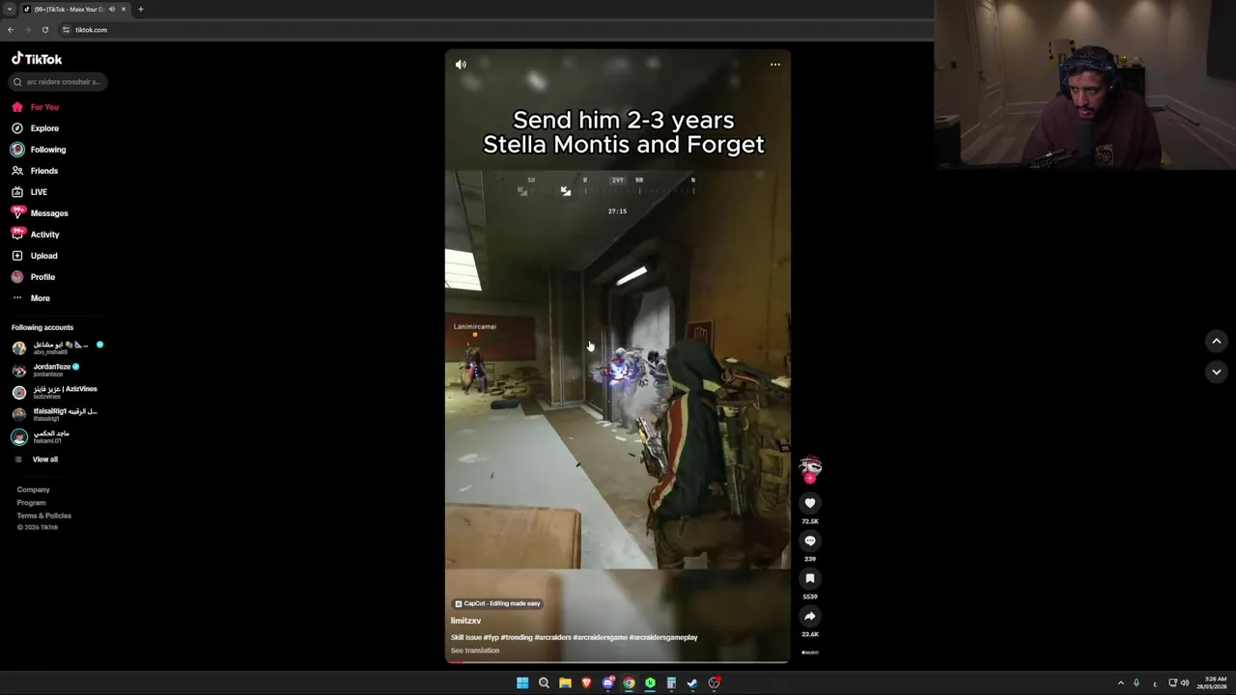Viewport: 1236px width, 695px height.
Task: Open the comments bubble icon
Action: click(x=810, y=541)
